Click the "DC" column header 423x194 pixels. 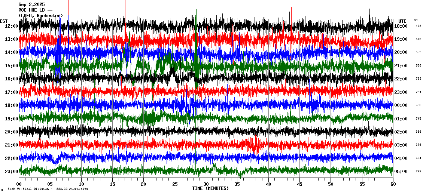[416, 20]
